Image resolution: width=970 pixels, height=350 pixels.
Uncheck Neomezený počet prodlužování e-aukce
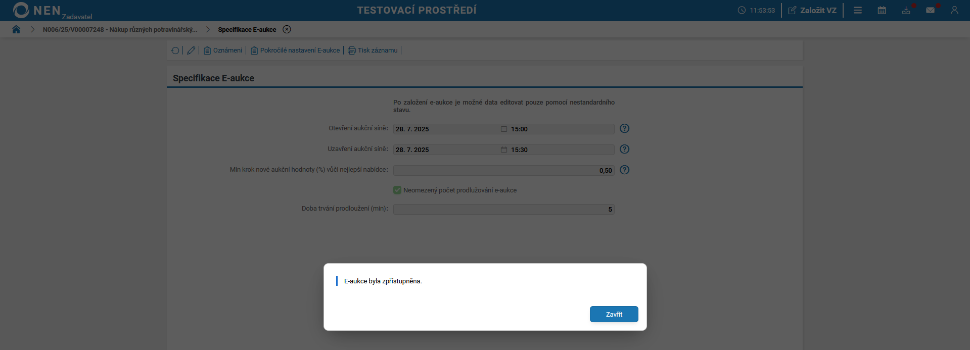pos(397,190)
